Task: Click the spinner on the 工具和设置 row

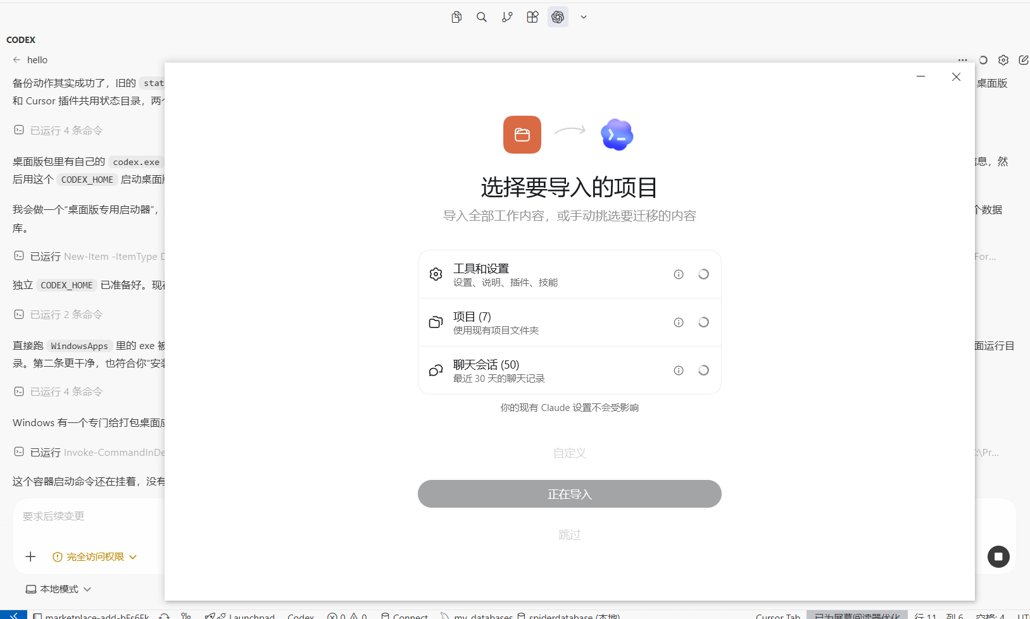Action: (703, 274)
